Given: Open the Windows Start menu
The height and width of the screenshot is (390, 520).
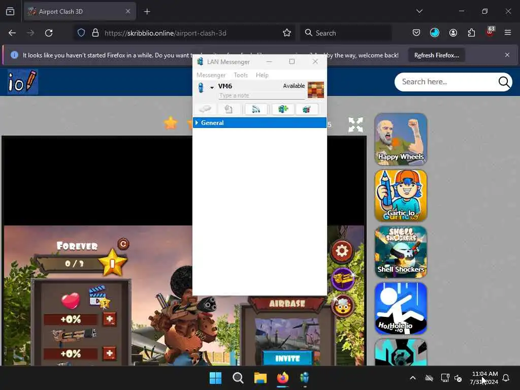Looking at the screenshot, I should pyautogui.click(x=215, y=378).
